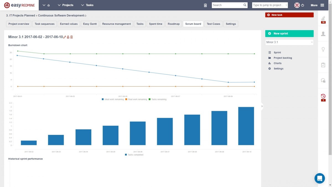The image size is (332, 187).
Task: Toggle the Tasks remaining legend series
Action: point(158,99)
